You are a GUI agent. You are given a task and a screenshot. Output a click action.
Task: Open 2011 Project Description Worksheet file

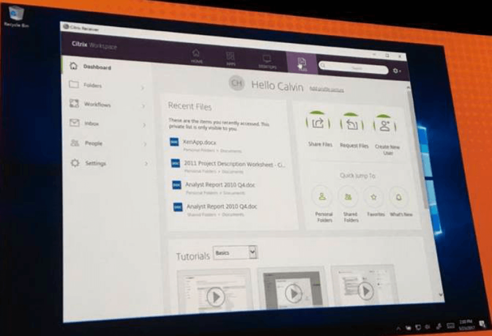tap(234, 164)
